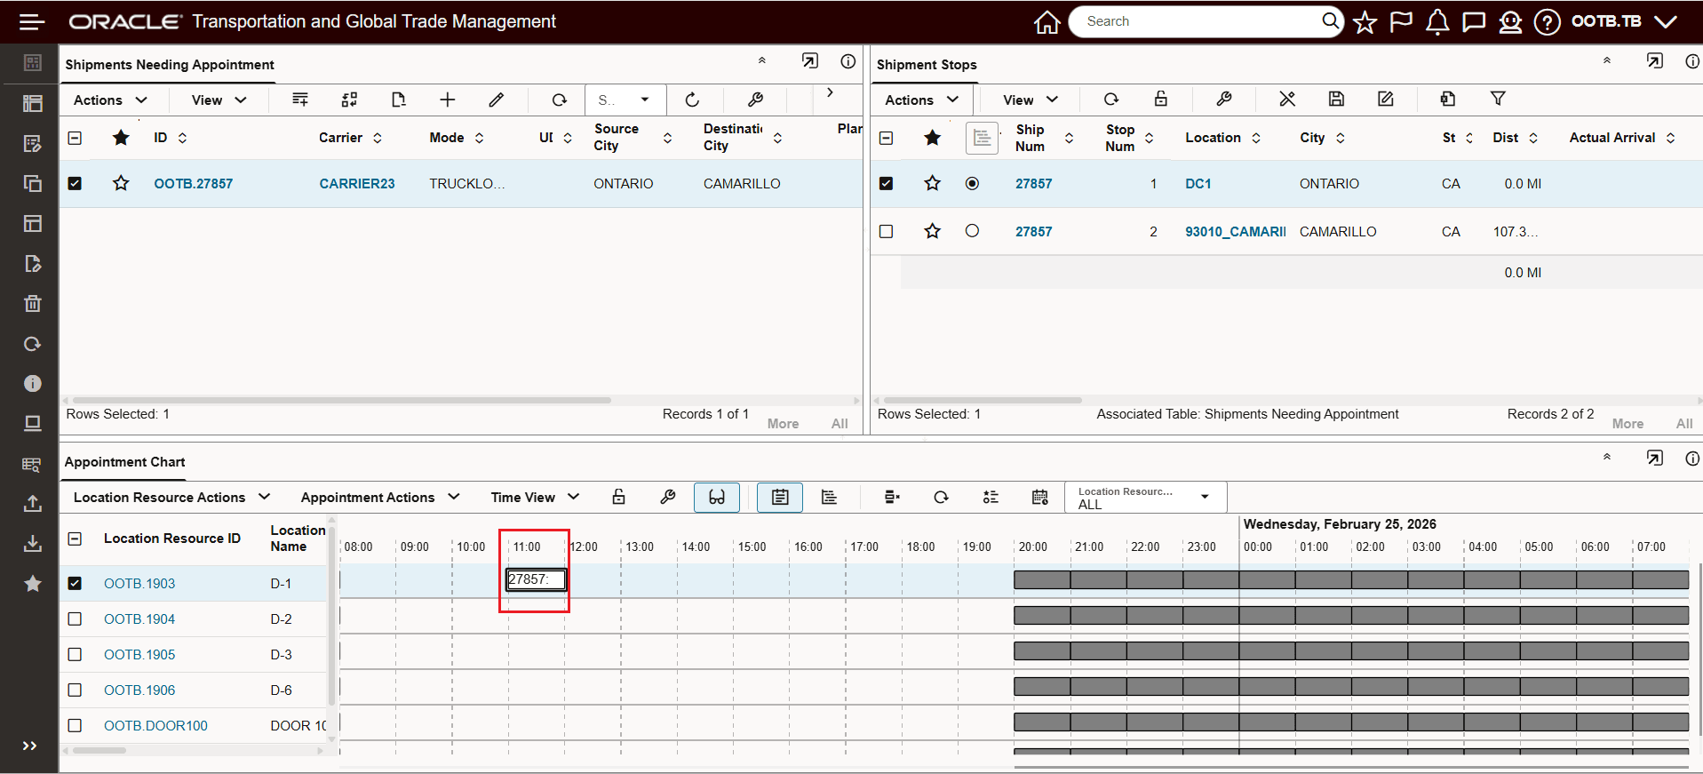Viewport: 1703px width, 774px height.
Task: Click the filter icon in Shipment Stops
Action: [1498, 99]
